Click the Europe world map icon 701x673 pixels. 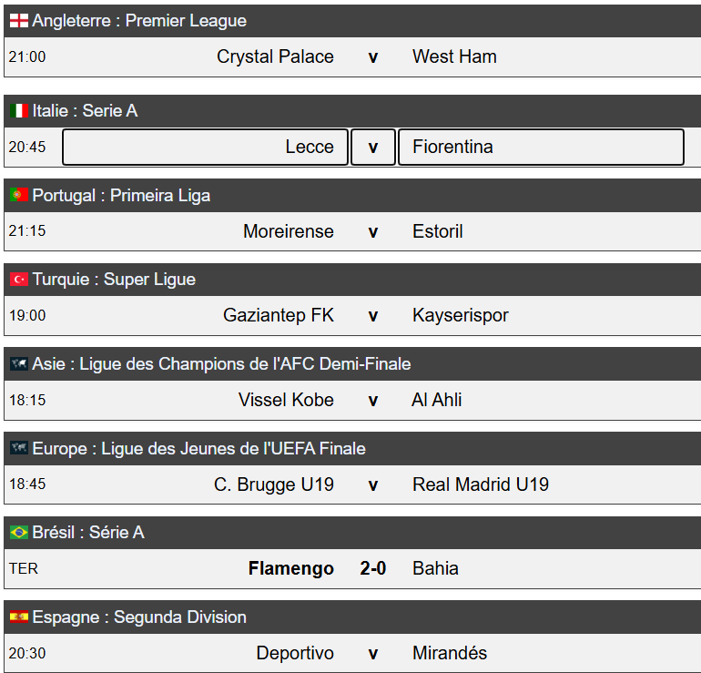[x=19, y=449]
